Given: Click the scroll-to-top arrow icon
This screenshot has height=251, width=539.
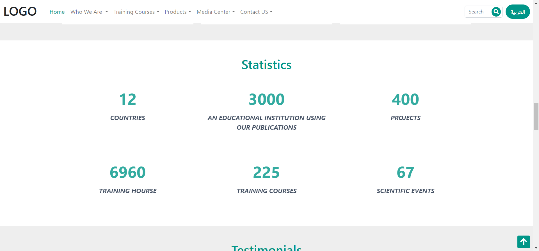Looking at the screenshot, I should click(x=524, y=242).
